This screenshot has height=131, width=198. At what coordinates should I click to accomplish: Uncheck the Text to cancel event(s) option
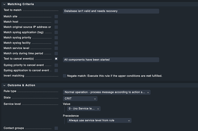coord(56,59)
